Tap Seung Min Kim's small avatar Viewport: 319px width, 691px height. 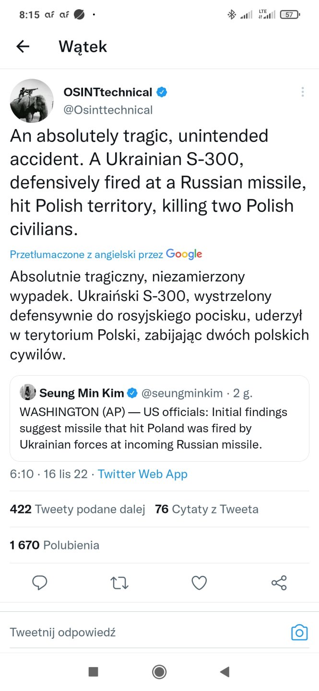(x=28, y=393)
